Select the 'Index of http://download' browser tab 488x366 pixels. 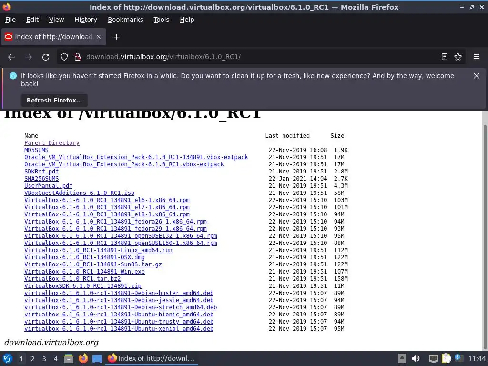53,37
